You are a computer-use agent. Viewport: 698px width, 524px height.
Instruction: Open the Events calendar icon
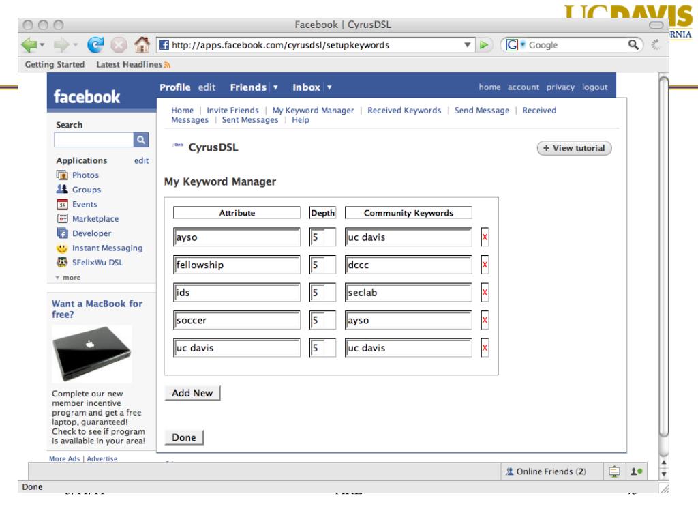pyautogui.click(x=61, y=204)
